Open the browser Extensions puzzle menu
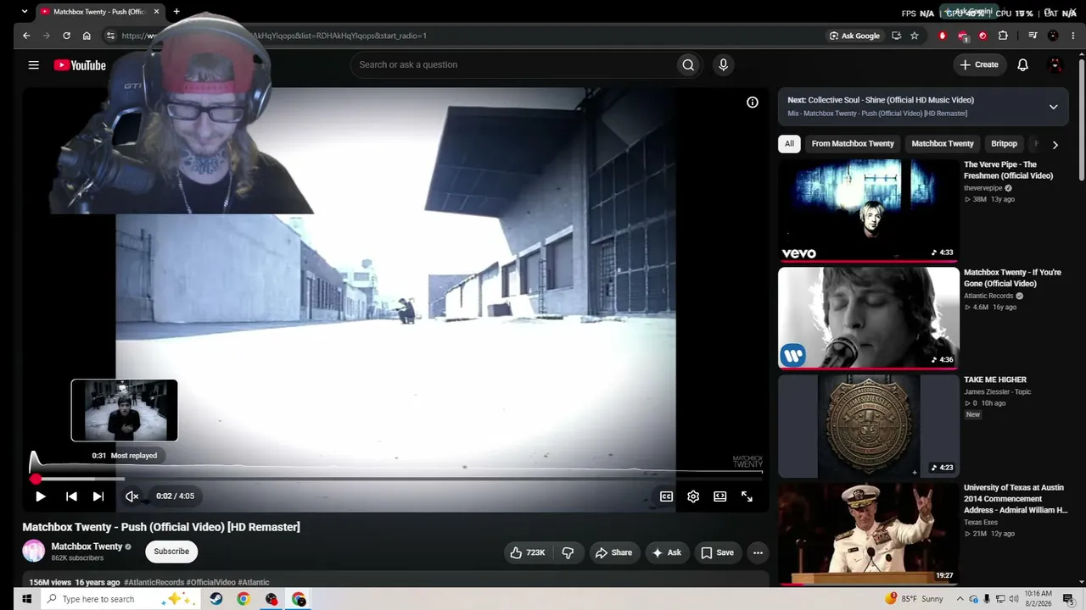The image size is (1086, 610). 1003,36
